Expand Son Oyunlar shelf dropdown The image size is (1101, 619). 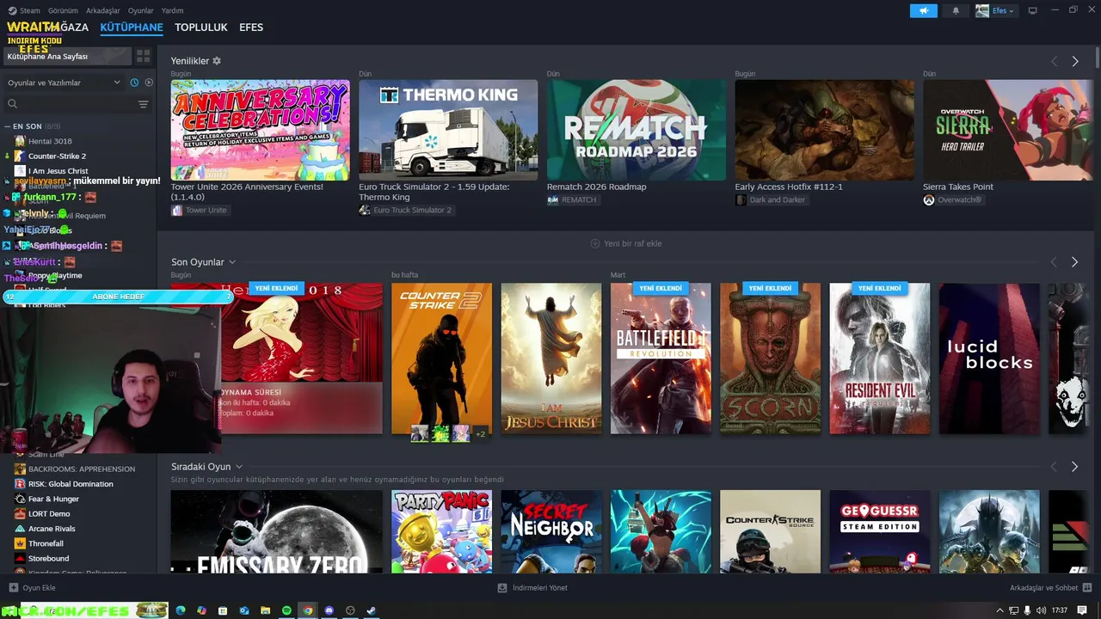point(232,262)
